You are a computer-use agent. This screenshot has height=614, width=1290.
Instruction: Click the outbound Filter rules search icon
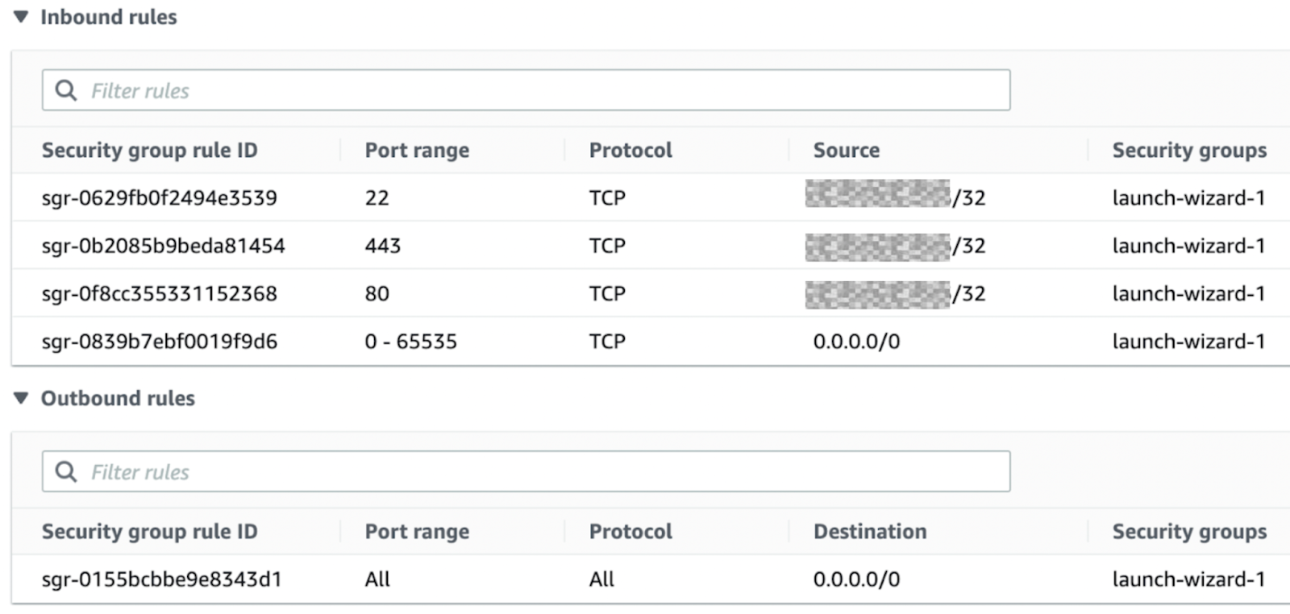click(x=65, y=471)
